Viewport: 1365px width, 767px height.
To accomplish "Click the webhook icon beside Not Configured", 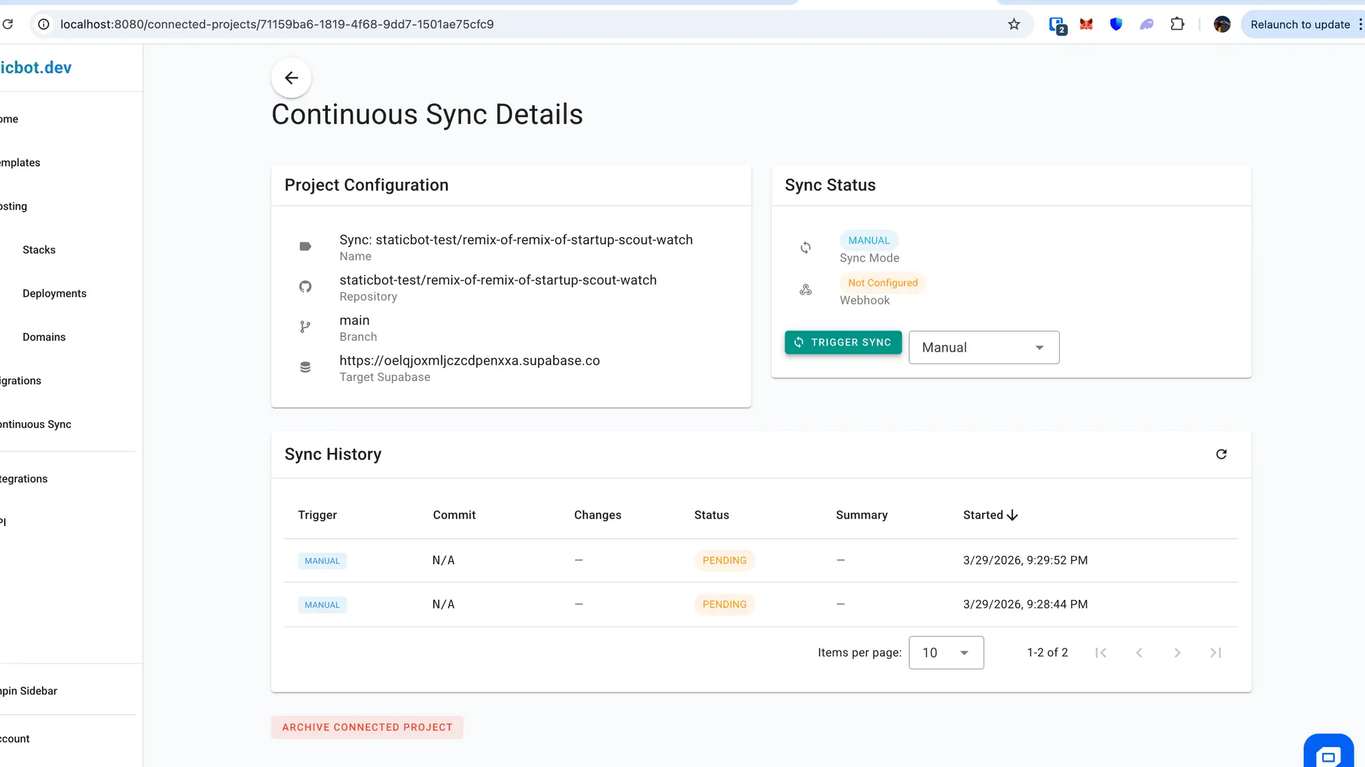I will [805, 290].
